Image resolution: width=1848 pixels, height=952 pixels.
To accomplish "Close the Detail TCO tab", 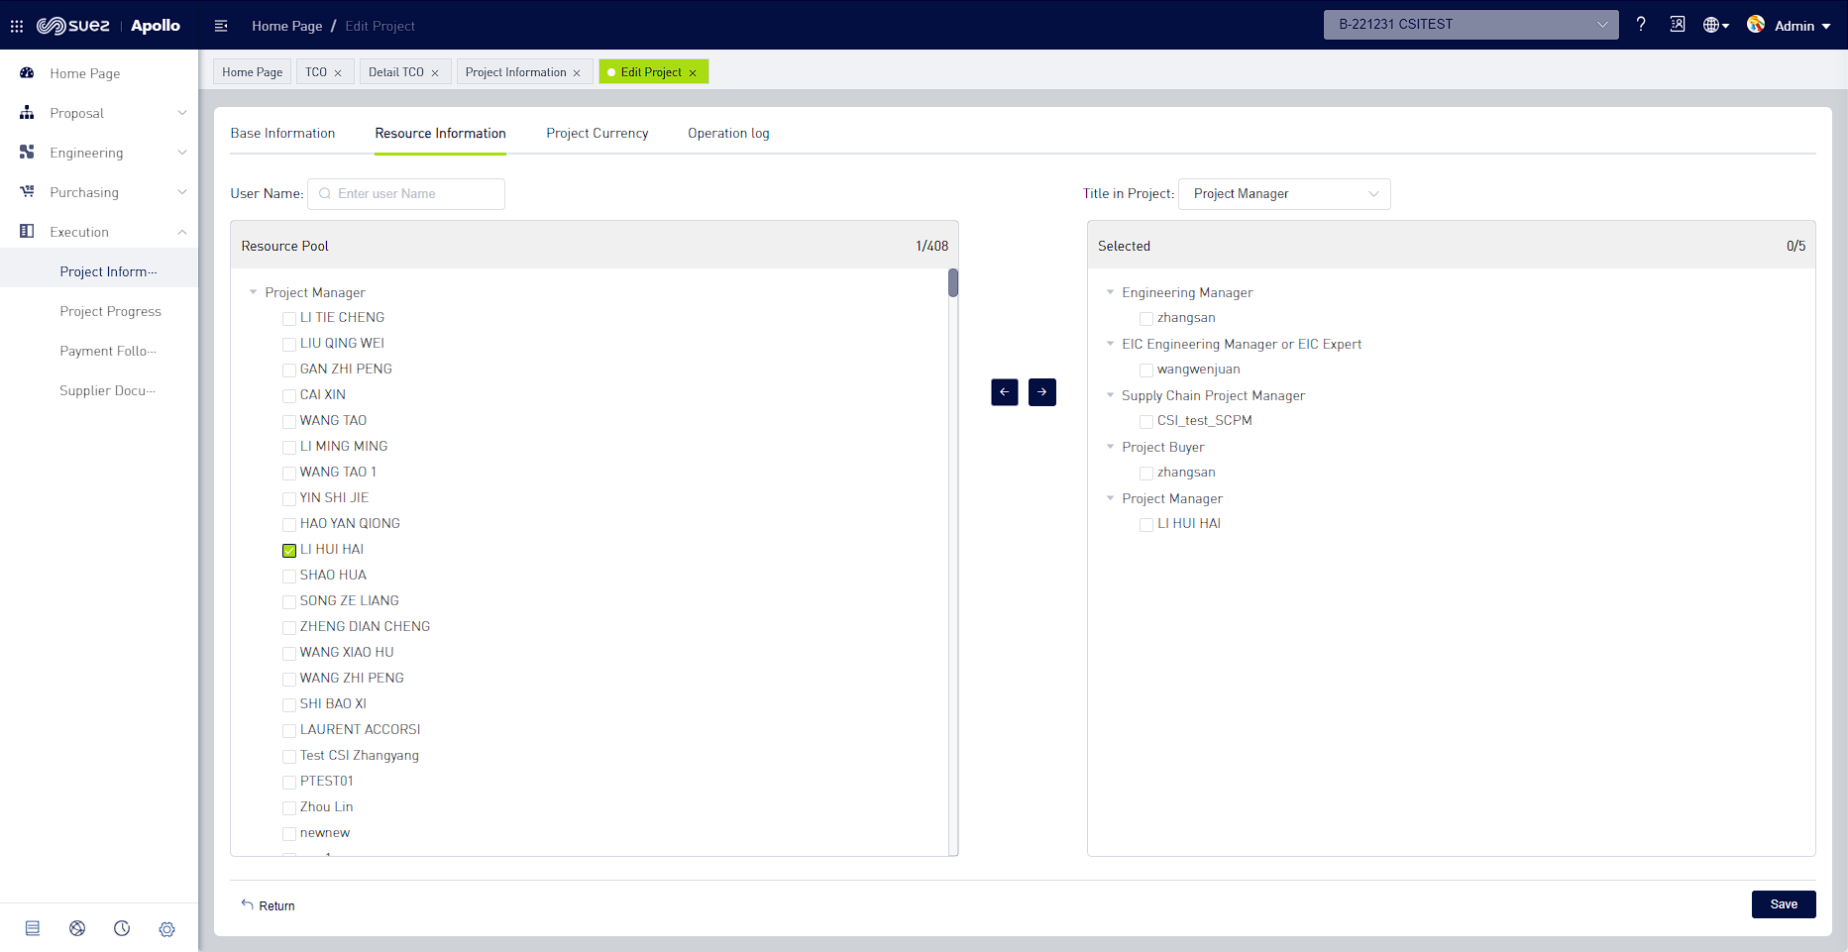I will click(x=435, y=73).
